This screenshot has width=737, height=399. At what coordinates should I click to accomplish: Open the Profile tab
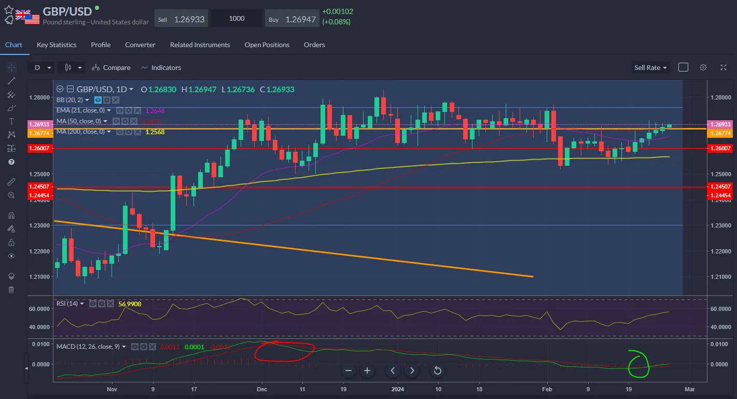101,45
